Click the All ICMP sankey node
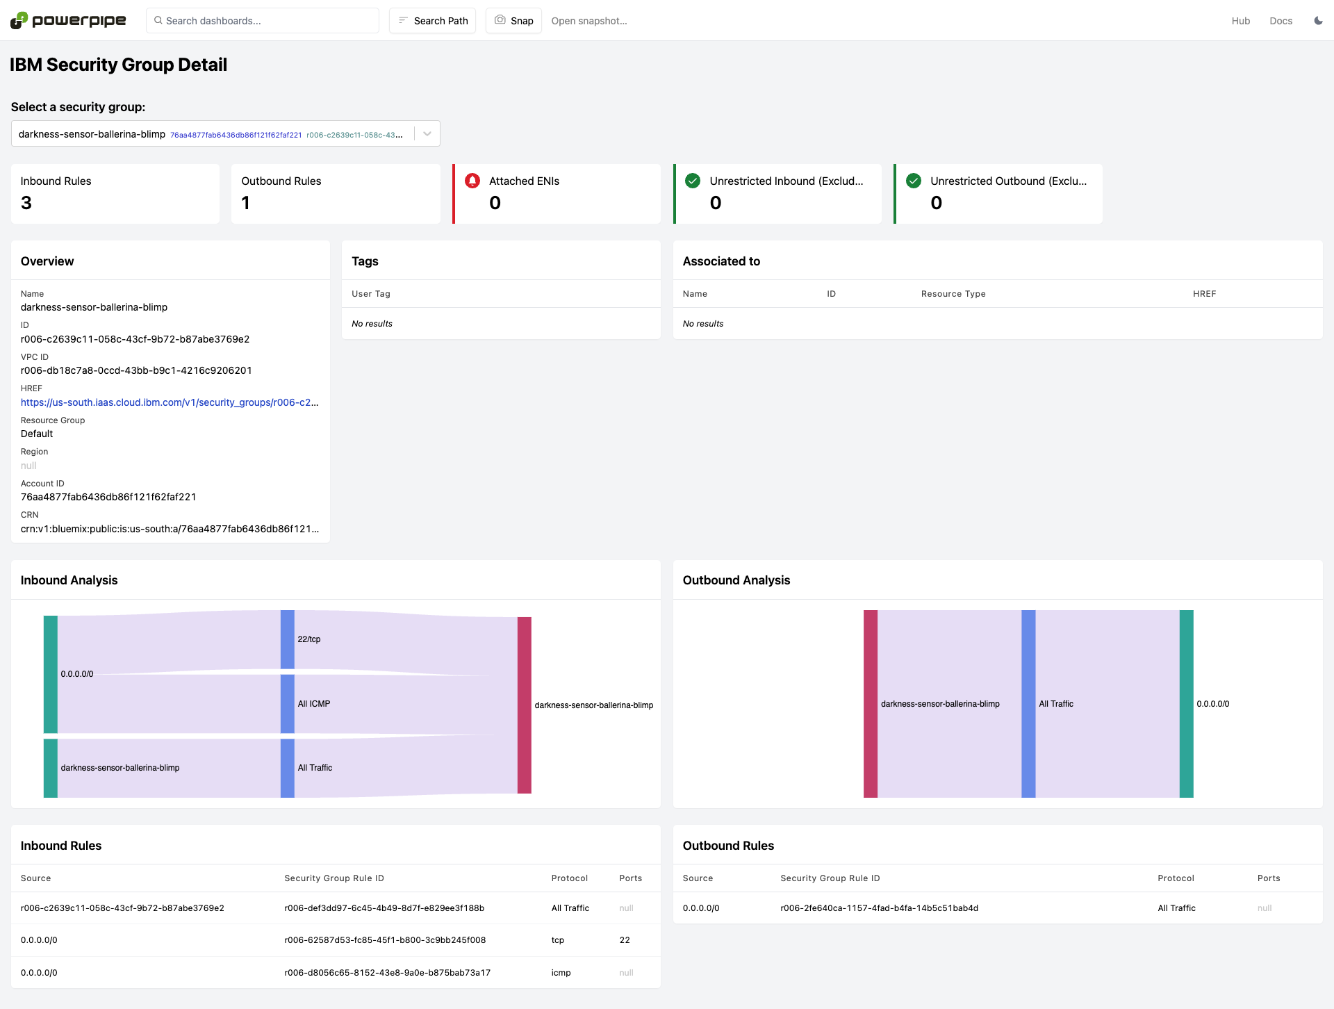The image size is (1334, 1009). click(288, 704)
